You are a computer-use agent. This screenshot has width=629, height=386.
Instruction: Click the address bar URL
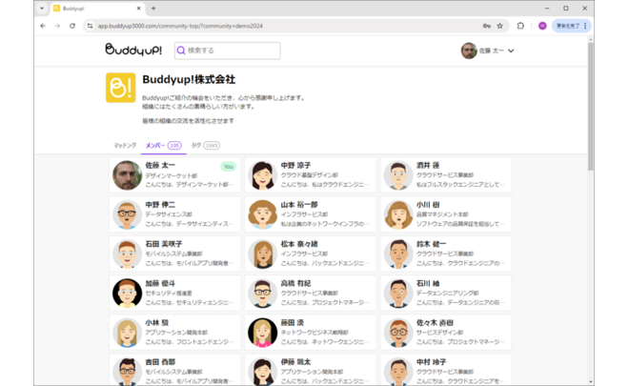tap(180, 26)
